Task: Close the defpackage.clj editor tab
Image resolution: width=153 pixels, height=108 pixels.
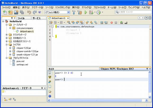Action: (x=68, y=18)
